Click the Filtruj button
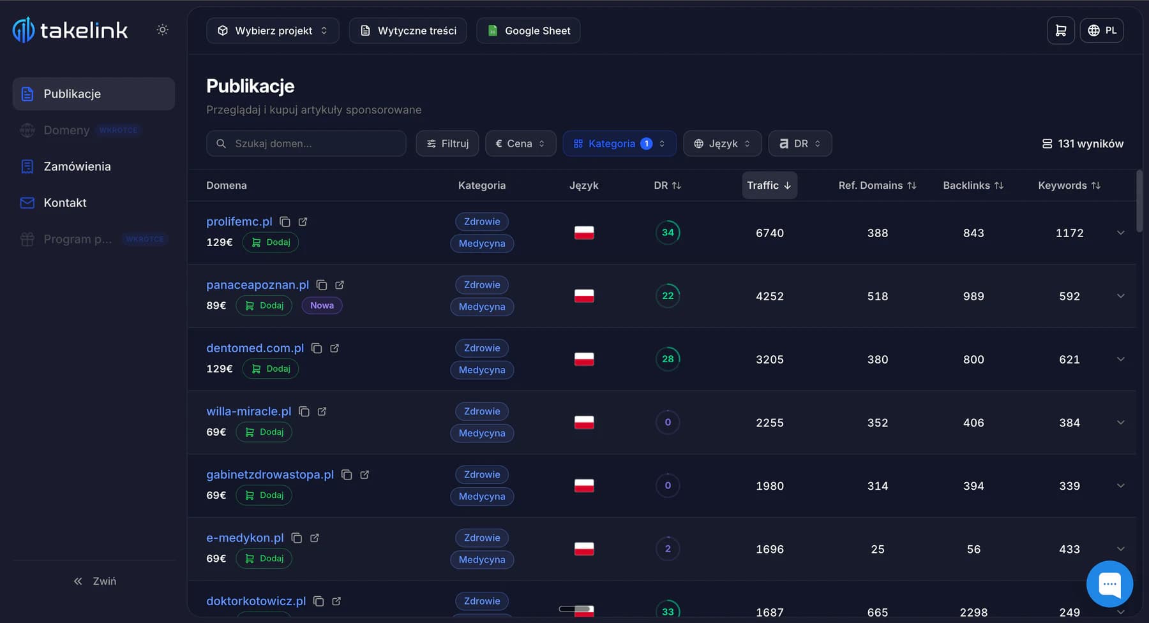 point(447,143)
